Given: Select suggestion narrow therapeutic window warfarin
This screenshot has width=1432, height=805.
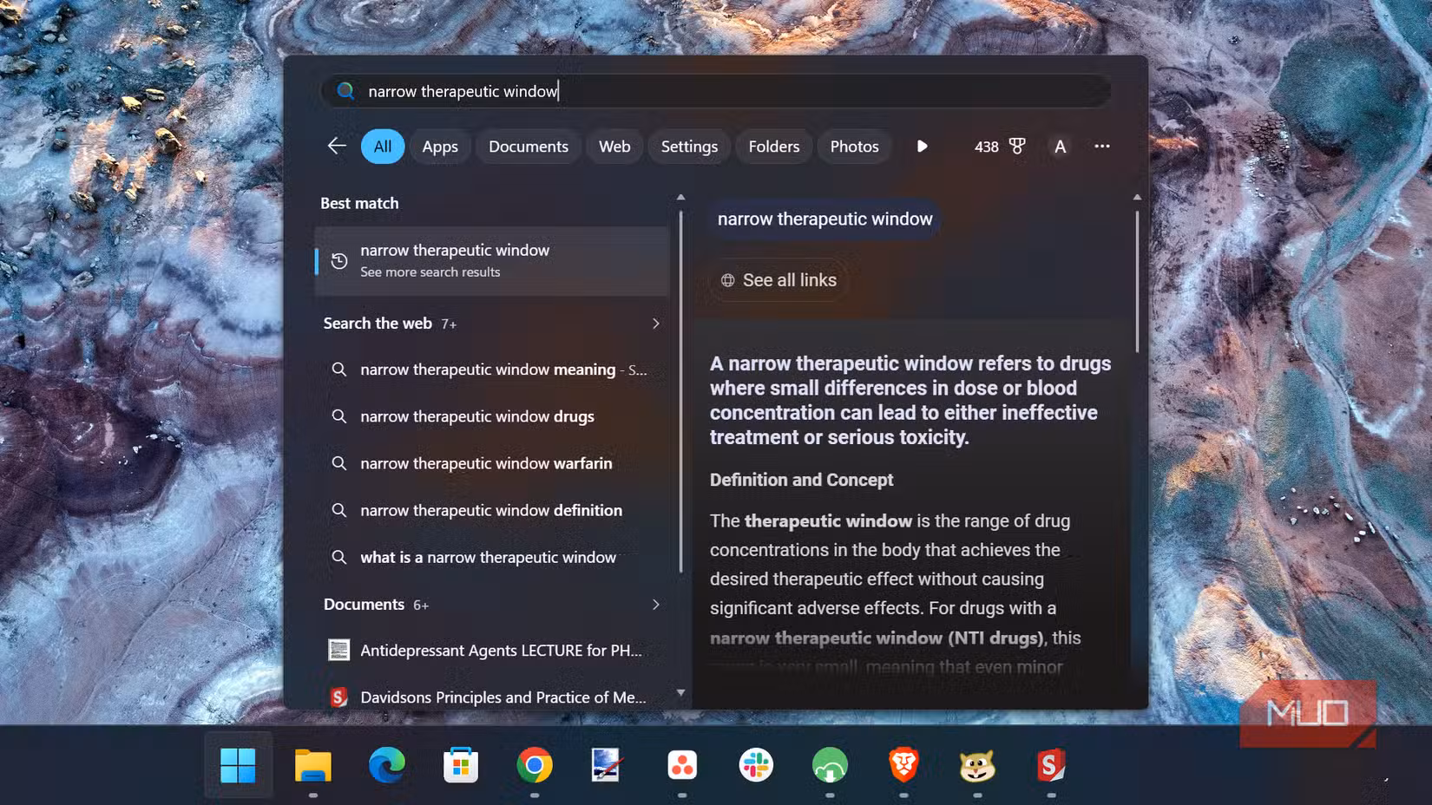Looking at the screenshot, I should point(492,463).
